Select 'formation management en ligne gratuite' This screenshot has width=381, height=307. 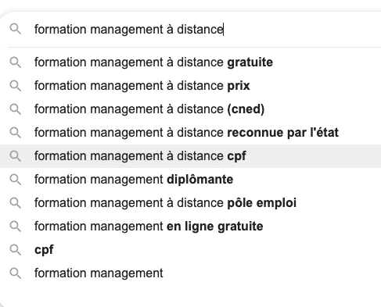pos(190,227)
